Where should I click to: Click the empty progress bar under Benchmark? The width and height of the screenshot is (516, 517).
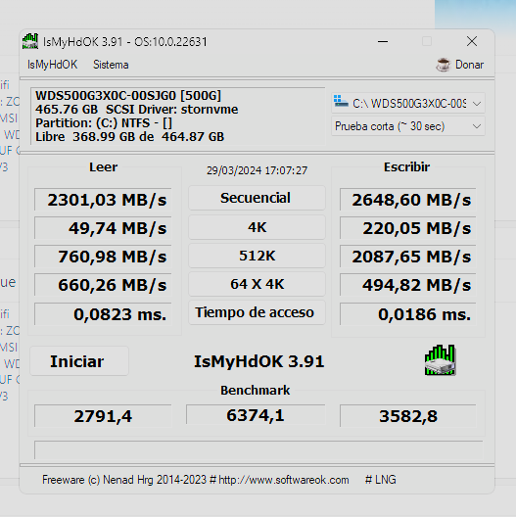tap(258, 449)
